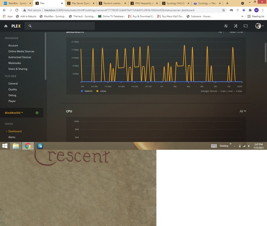Switch to Random crashes tab
Screen dimensions: 267x226
(113, 3)
